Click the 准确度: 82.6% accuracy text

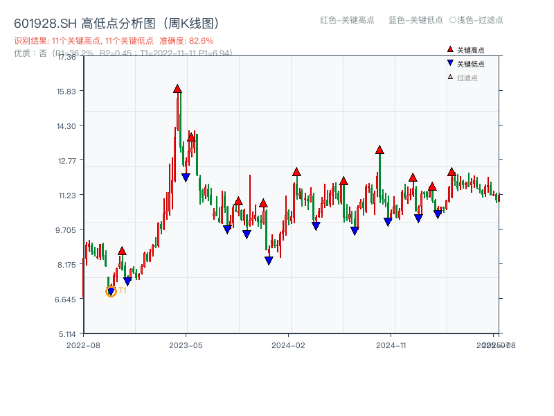(x=185, y=41)
